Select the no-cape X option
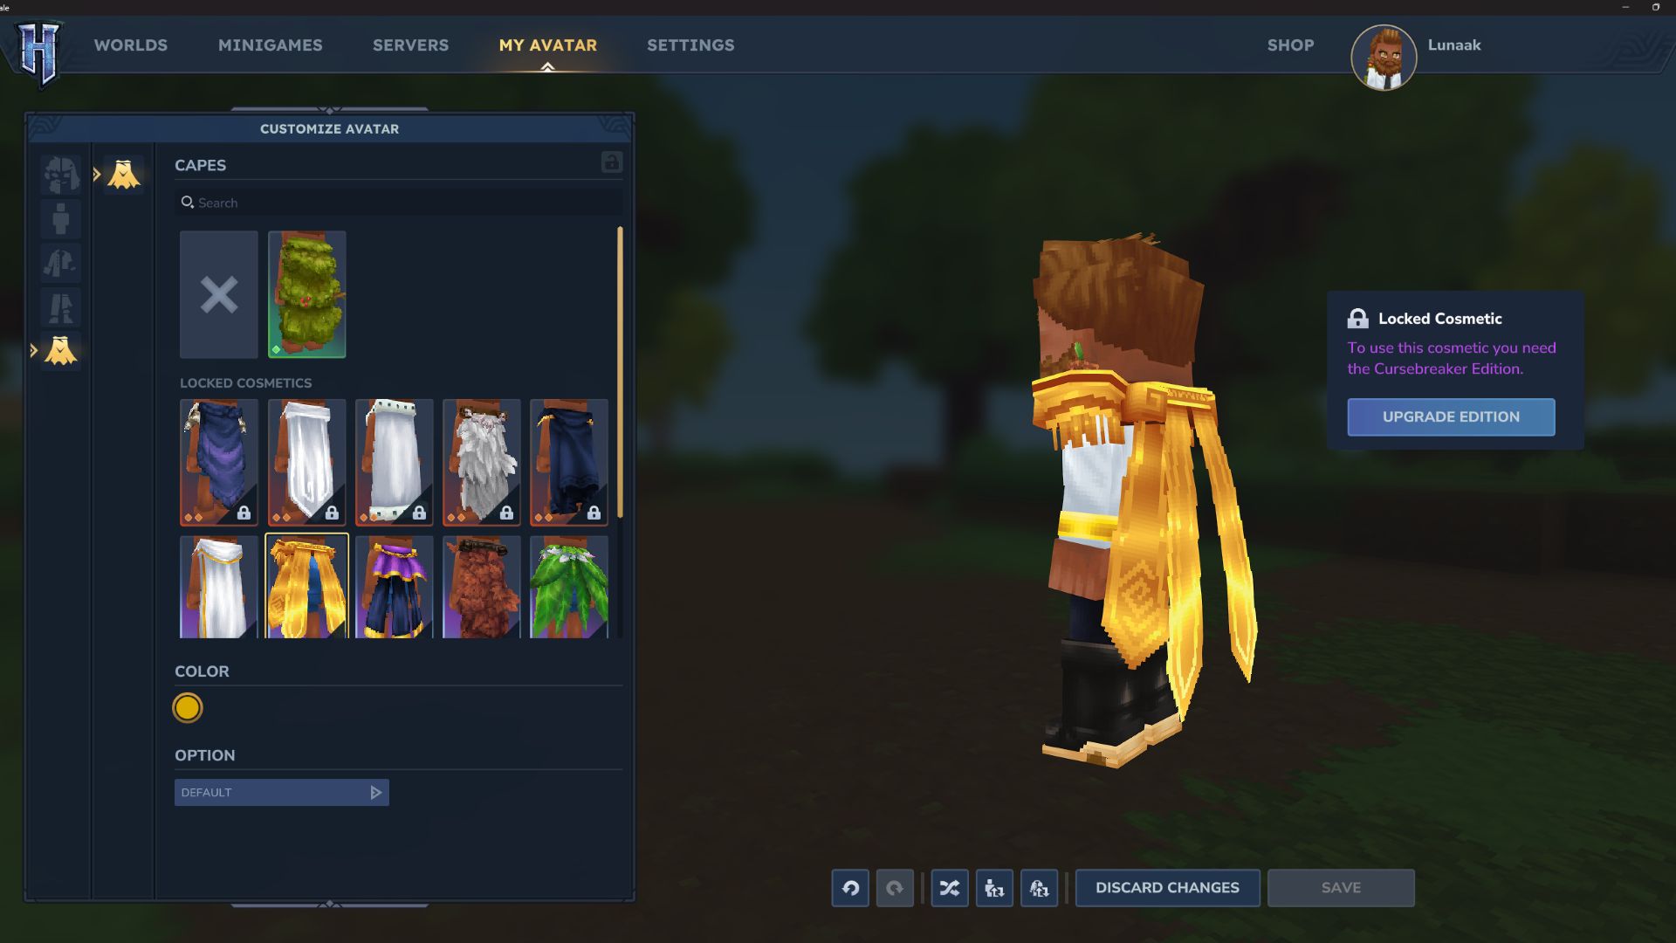Image resolution: width=1676 pixels, height=943 pixels. 219,294
